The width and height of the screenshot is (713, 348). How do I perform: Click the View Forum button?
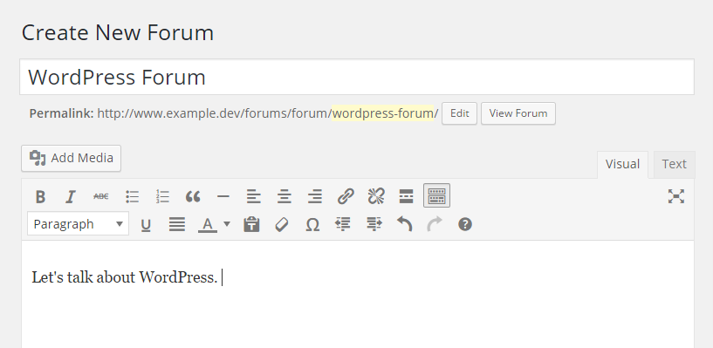coord(518,113)
